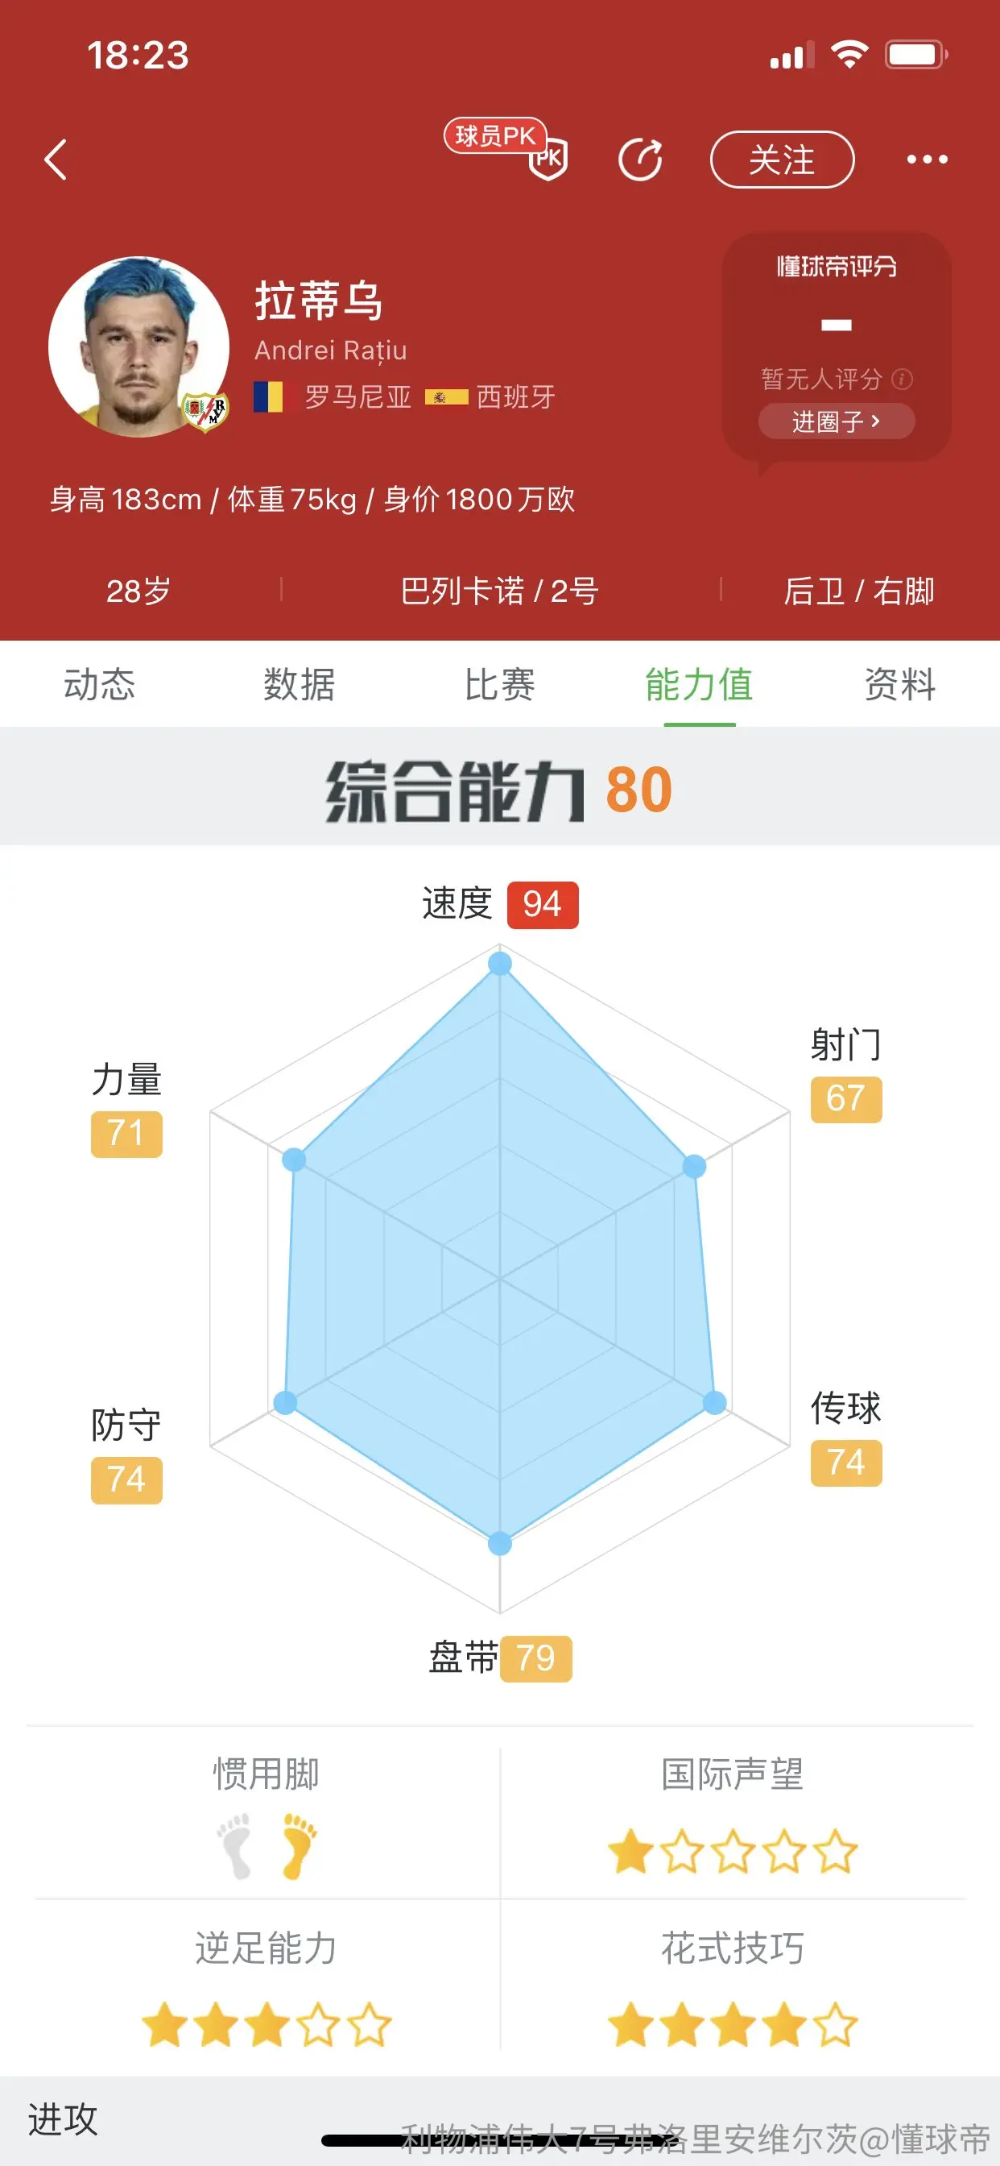Tap the Rayo Vallecano club badge
The image size is (1000, 2166).
tap(205, 411)
